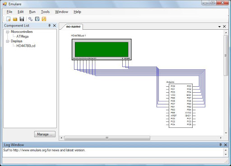Click the PB7 pin on the Arduino
231x166 pixels.
[189, 98]
